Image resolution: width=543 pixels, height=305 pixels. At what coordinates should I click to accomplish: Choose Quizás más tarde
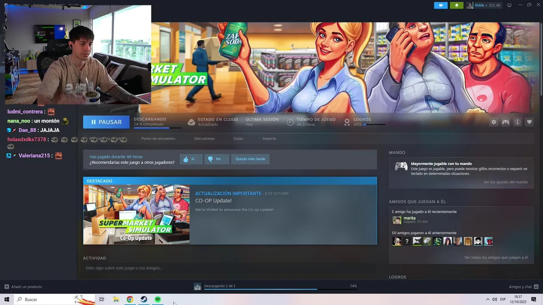(x=250, y=159)
